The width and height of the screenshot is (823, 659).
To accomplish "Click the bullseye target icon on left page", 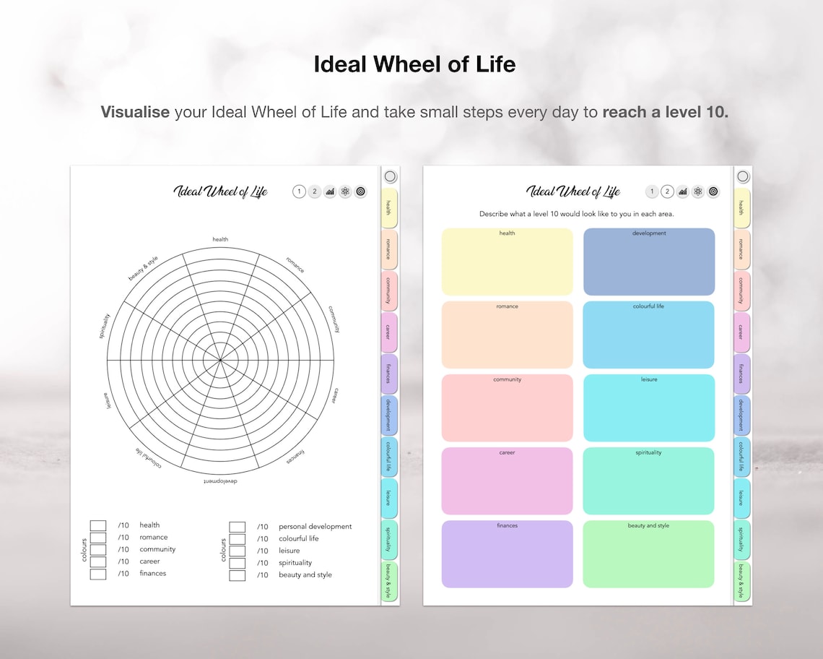I will click(360, 191).
